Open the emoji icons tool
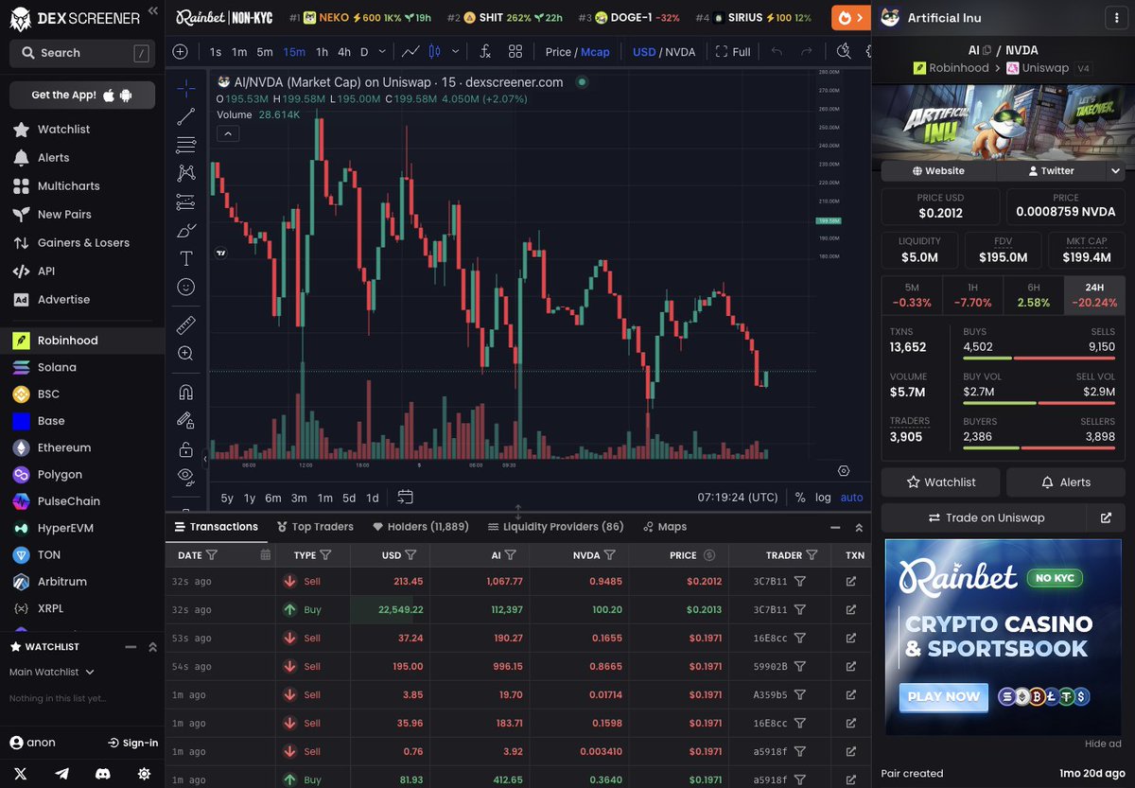This screenshot has width=1135, height=788. (x=185, y=287)
